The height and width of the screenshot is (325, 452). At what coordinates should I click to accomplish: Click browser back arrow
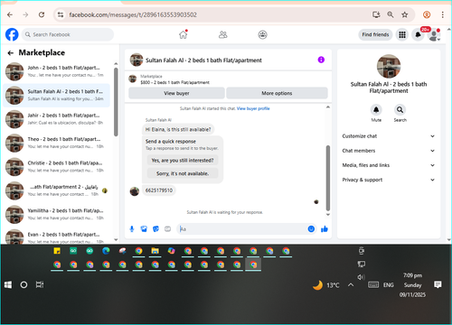click(10, 14)
